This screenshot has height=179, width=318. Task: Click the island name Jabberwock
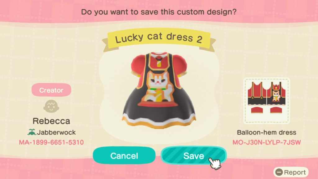coord(56,132)
